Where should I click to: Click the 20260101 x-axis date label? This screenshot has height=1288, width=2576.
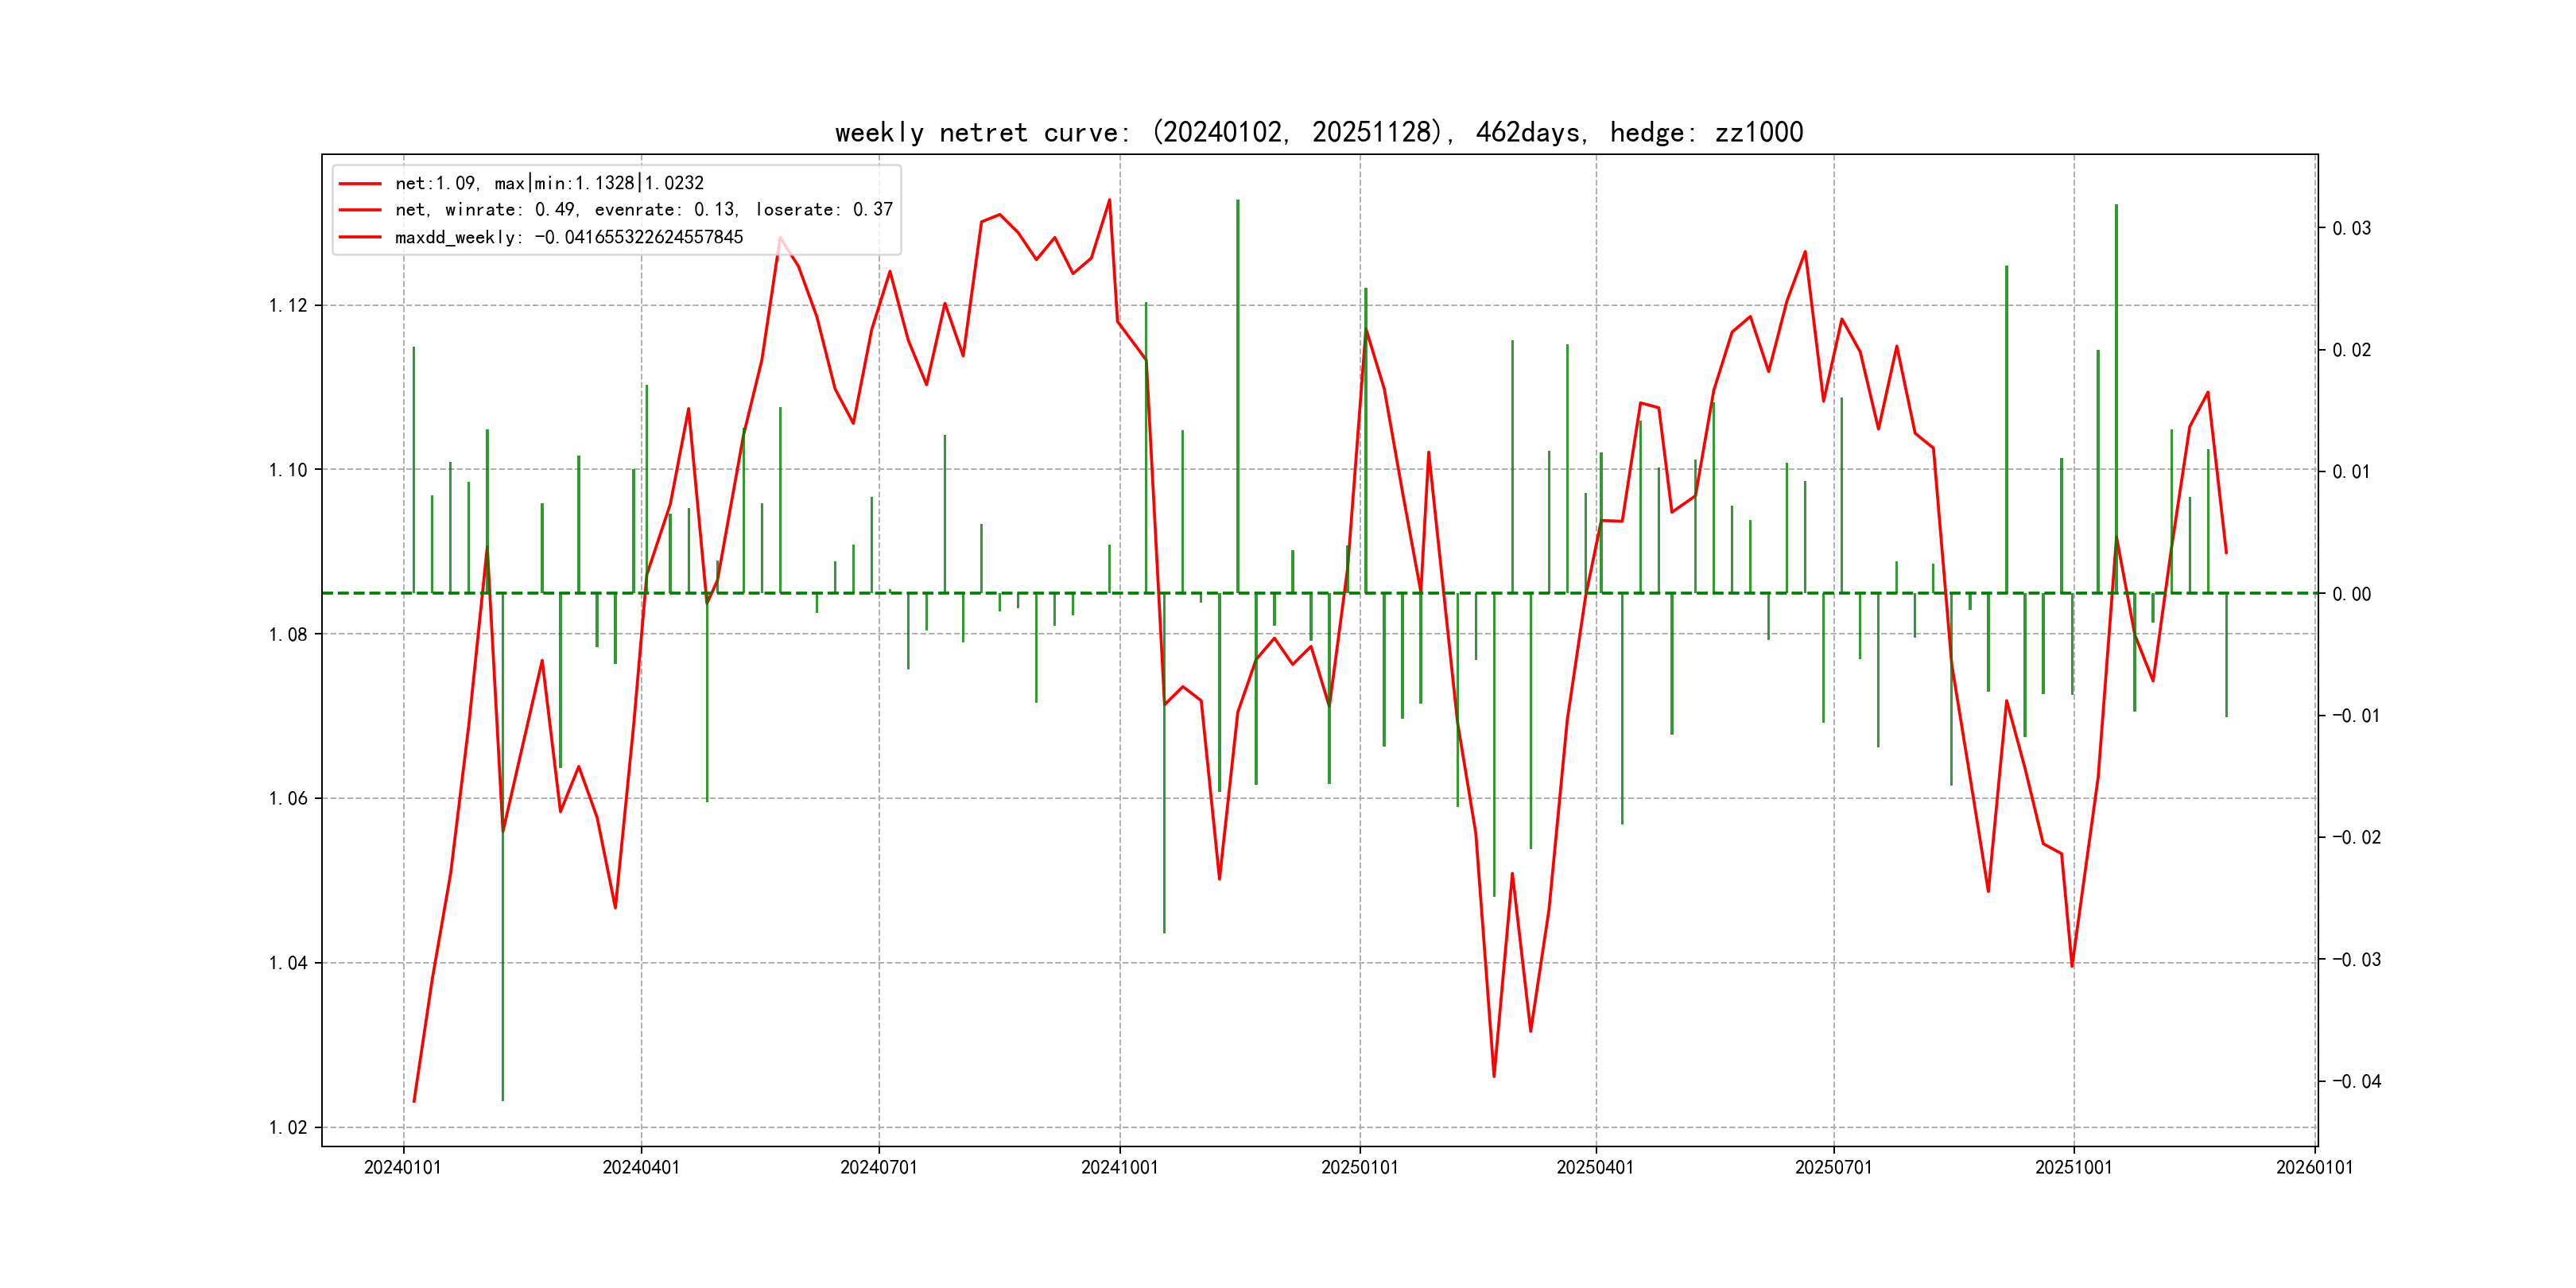(x=2314, y=1168)
